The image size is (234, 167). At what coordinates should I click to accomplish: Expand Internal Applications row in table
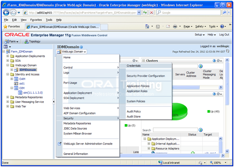click(149, 144)
